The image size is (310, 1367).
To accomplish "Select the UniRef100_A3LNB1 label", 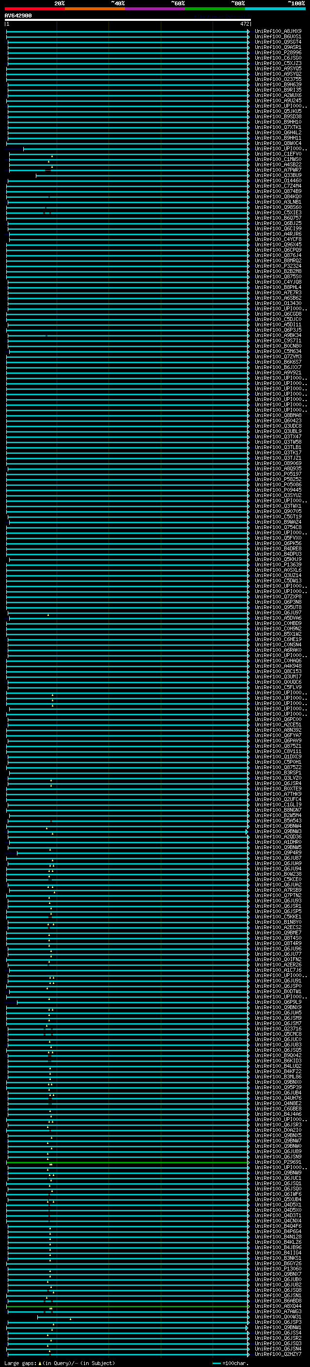I will 278,202.
